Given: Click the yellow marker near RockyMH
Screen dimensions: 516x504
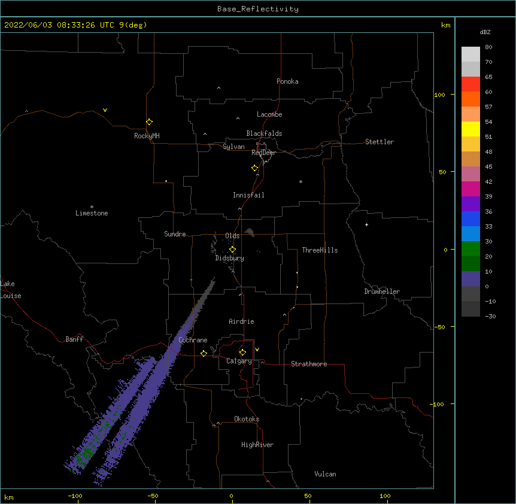Looking at the screenshot, I should [149, 122].
